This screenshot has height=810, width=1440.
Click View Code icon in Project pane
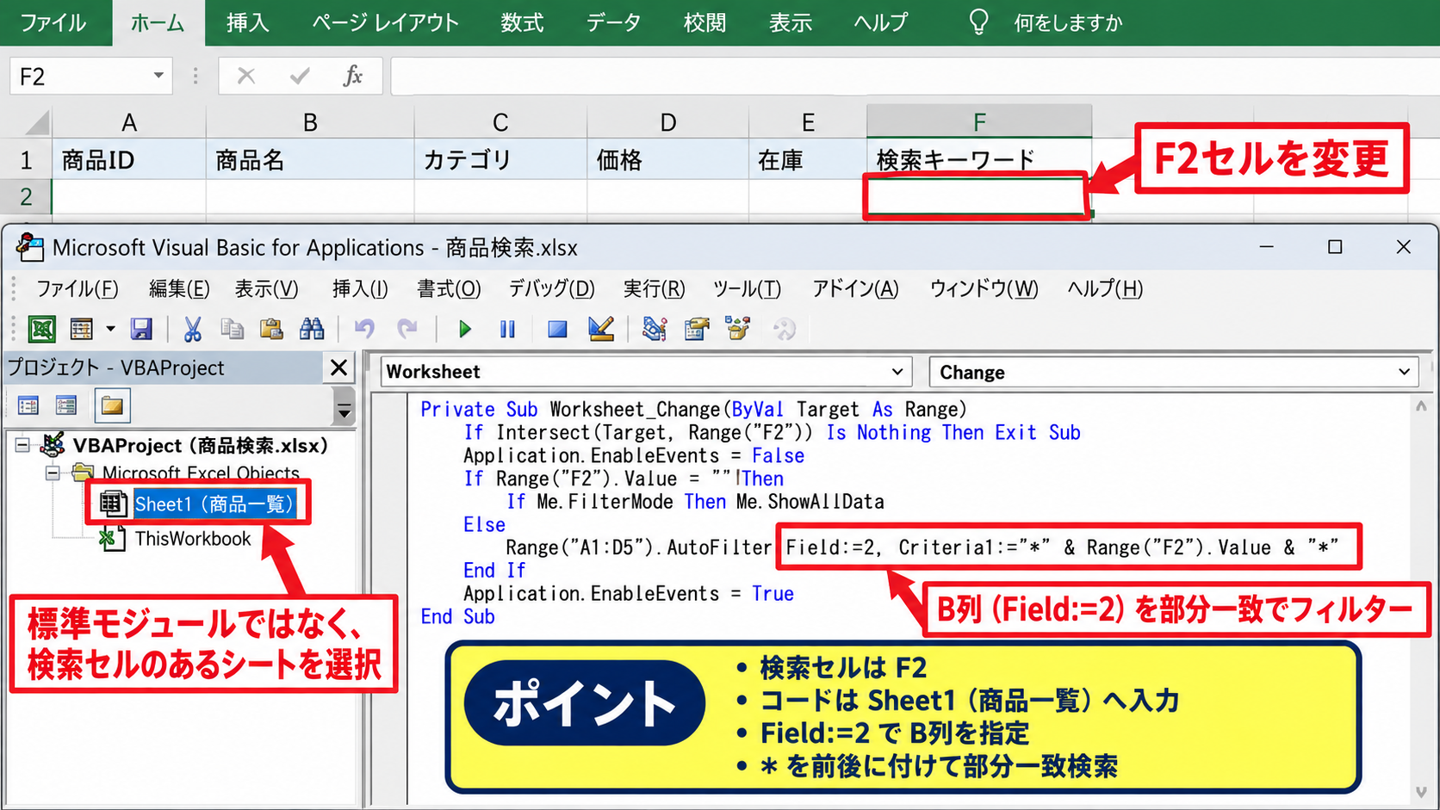pos(28,405)
